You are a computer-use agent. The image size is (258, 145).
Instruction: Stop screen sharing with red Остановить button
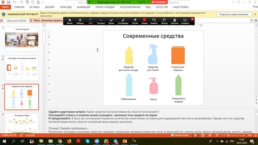click(159, 2)
